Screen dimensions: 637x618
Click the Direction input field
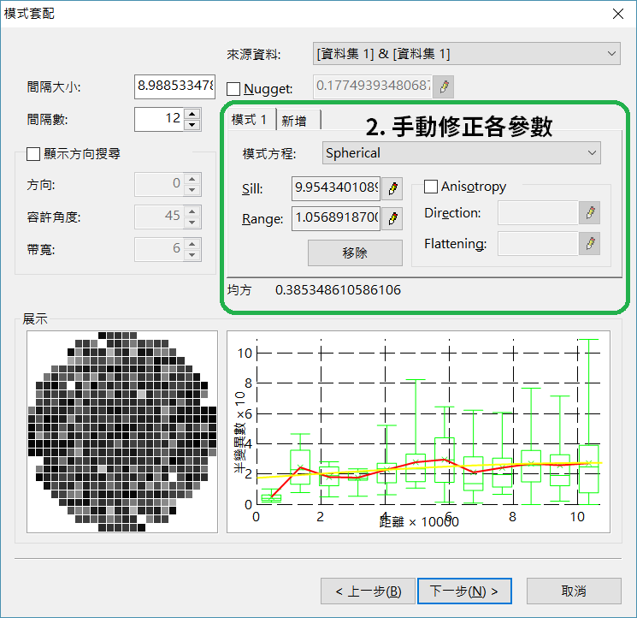538,212
